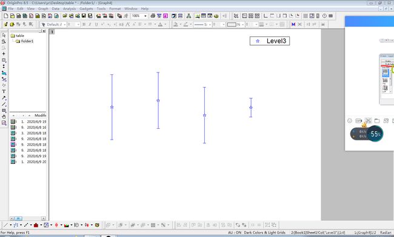Select the Zoom In tool in the left toolbox
The image size is (394, 237).
click(x=4, y=41)
